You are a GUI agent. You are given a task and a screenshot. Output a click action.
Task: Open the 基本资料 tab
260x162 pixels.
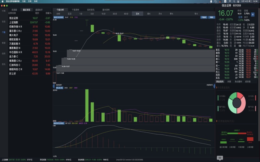click(x=106, y=10)
